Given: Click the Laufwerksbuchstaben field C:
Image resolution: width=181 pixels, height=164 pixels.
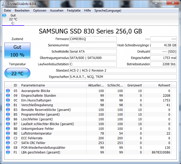Looking at the screenshot, I should 93,64.
